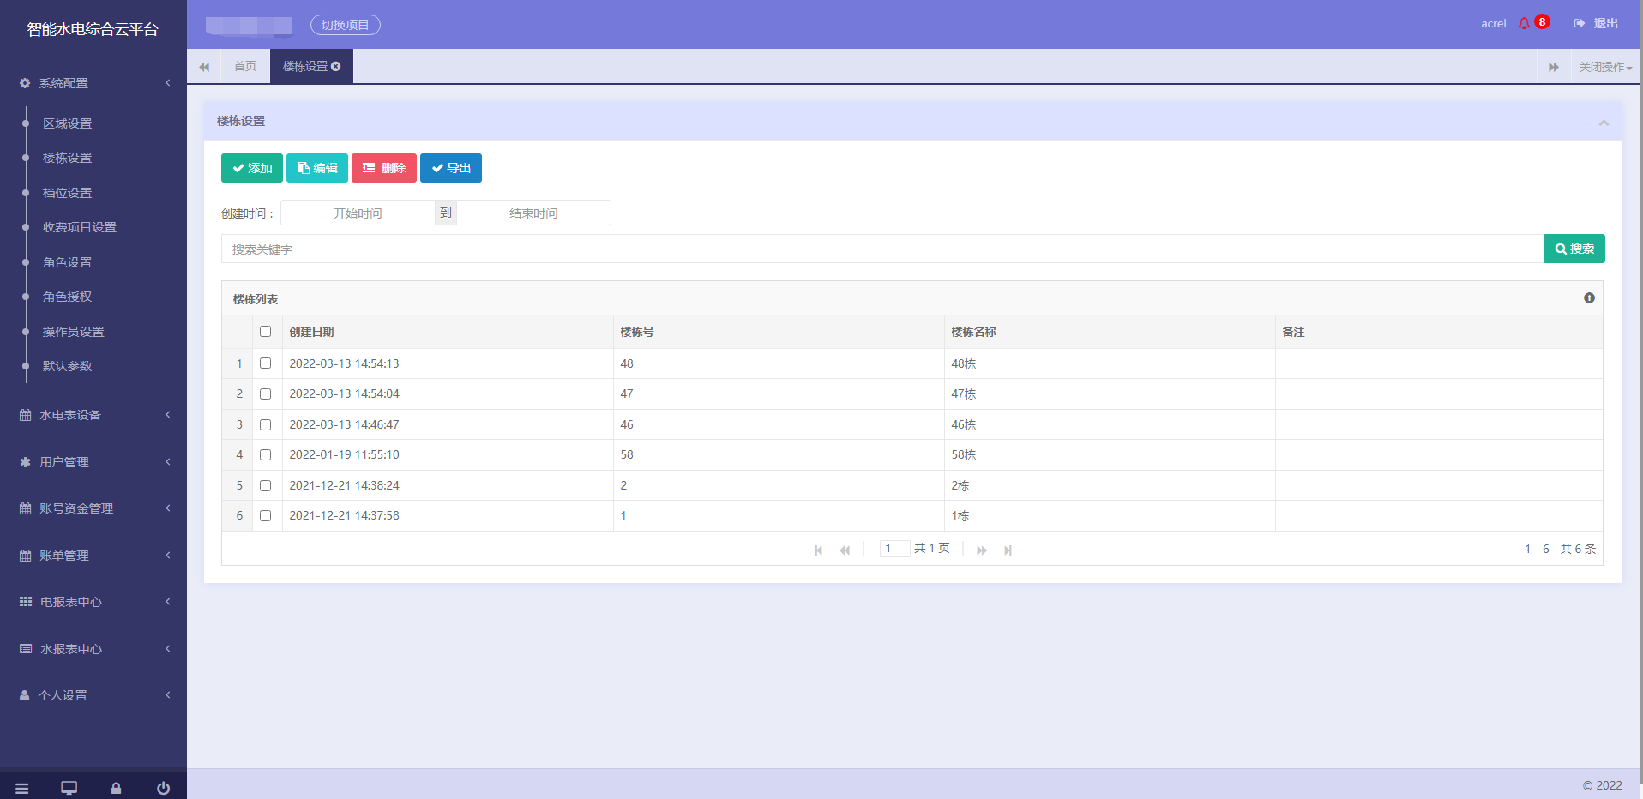Open 角色授权 in sidebar

click(x=68, y=297)
